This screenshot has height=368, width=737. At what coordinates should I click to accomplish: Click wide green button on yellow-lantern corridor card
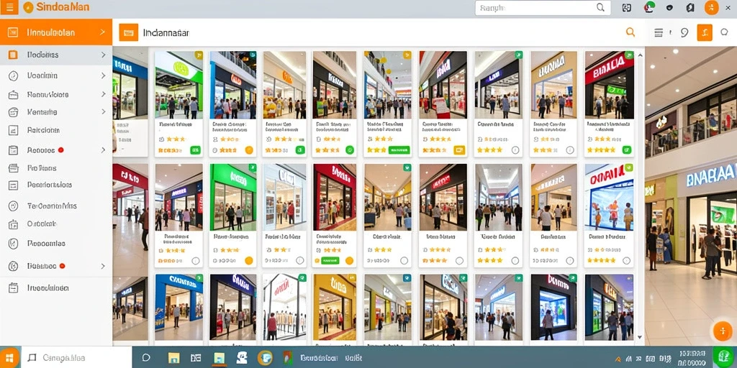399,150
